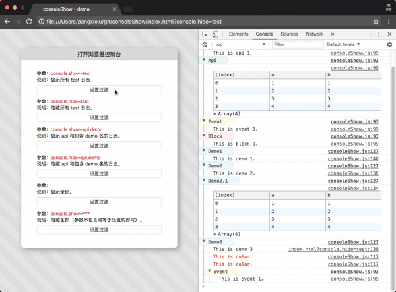The image size is (396, 292).
Task: Select the red text console.hide=test
Action: click(x=70, y=102)
